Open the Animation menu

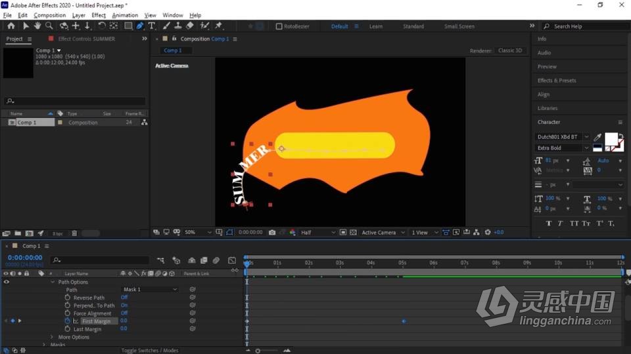point(125,15)
